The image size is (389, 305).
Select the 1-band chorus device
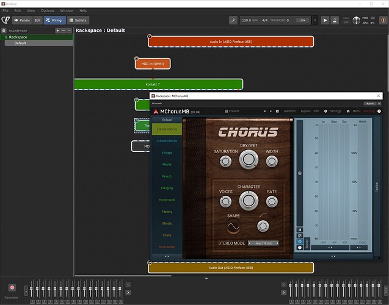167,129
